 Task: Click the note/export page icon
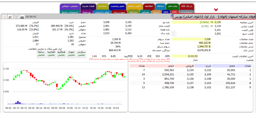[4, 17]
